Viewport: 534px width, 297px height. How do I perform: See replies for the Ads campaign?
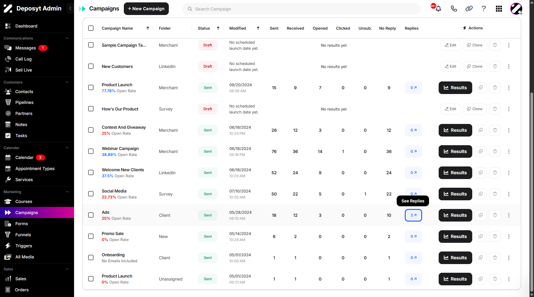[413, 215]
